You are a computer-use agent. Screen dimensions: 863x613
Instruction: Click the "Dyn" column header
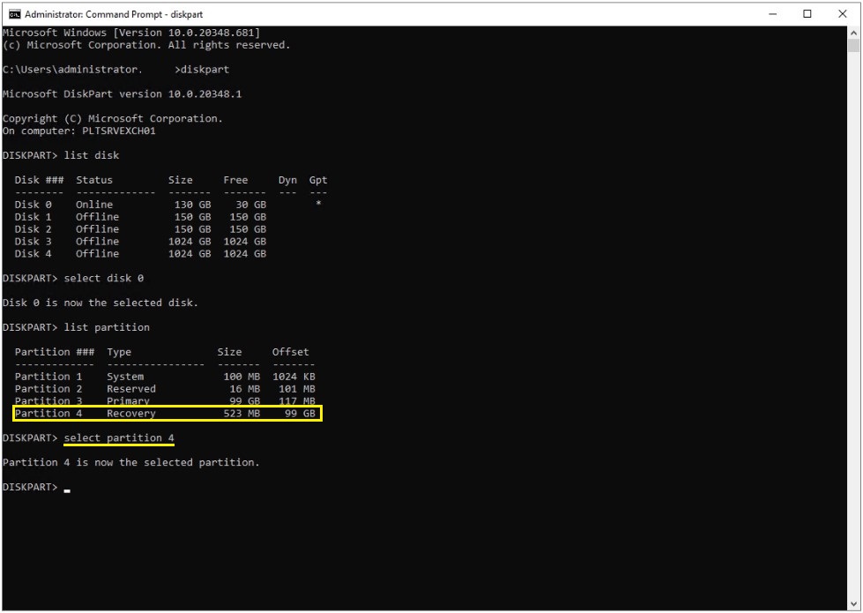(288, 180)
